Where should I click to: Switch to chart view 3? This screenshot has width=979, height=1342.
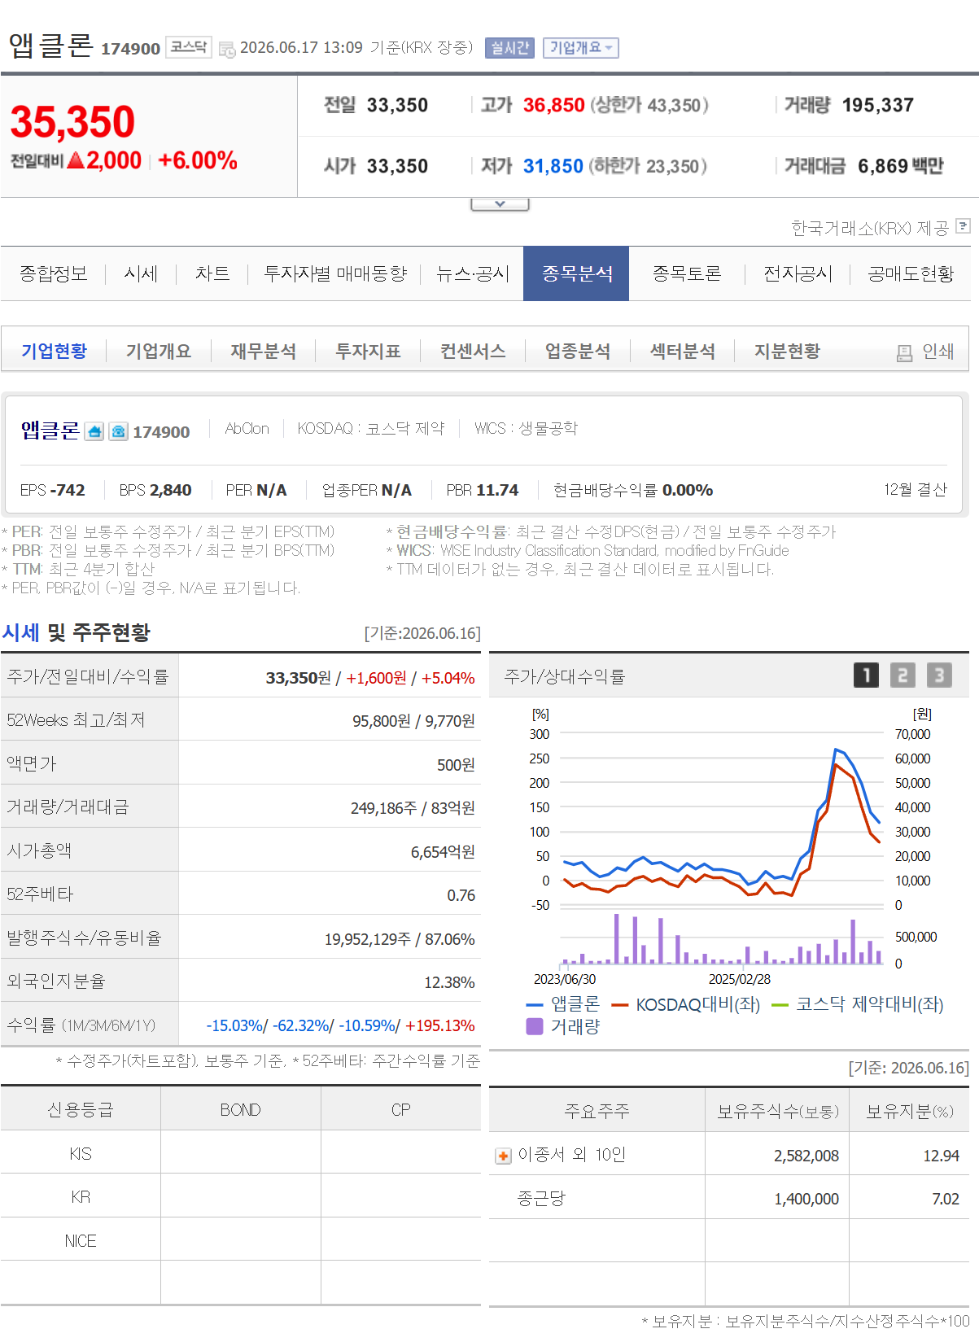tap(939, 675)
